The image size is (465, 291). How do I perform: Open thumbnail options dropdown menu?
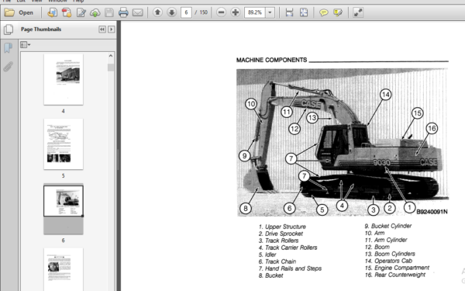tap(26, 45)
